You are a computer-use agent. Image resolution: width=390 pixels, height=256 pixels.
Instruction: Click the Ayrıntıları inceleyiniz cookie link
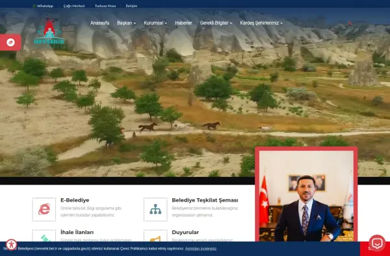click(201, 249)
